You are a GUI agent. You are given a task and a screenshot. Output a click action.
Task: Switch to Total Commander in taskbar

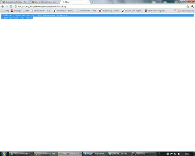tap(21, 154)
